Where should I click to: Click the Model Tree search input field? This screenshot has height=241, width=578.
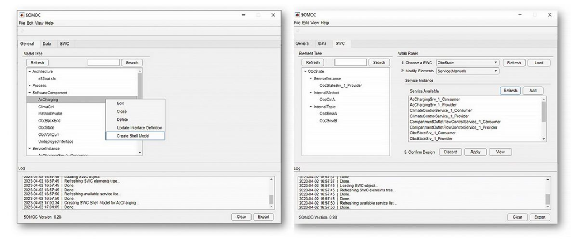(104, 63)
